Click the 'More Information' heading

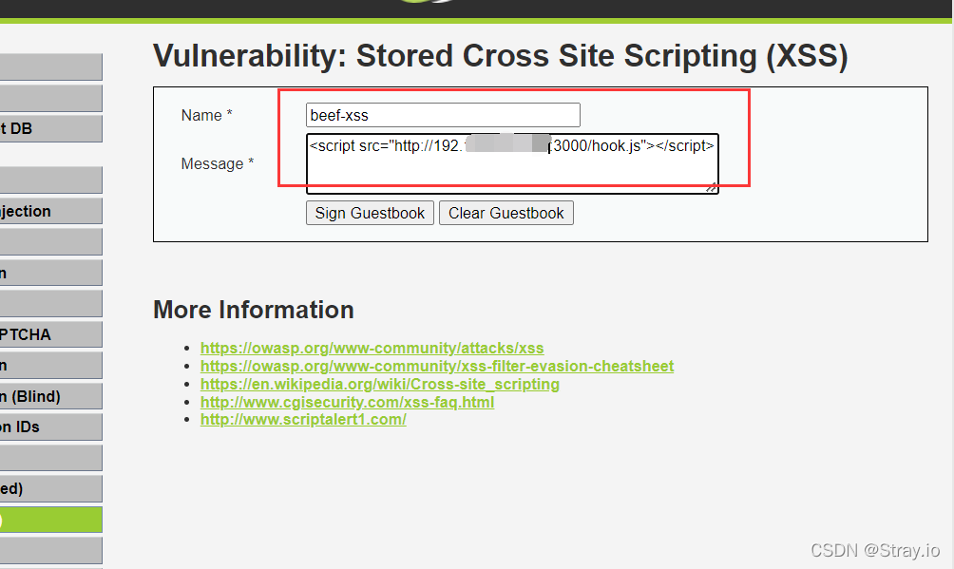tap(254, 310)
